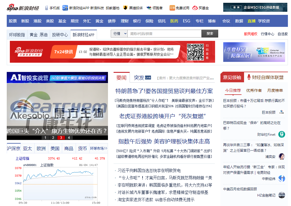Open the mobile version phone icon

tap(46, 8)
